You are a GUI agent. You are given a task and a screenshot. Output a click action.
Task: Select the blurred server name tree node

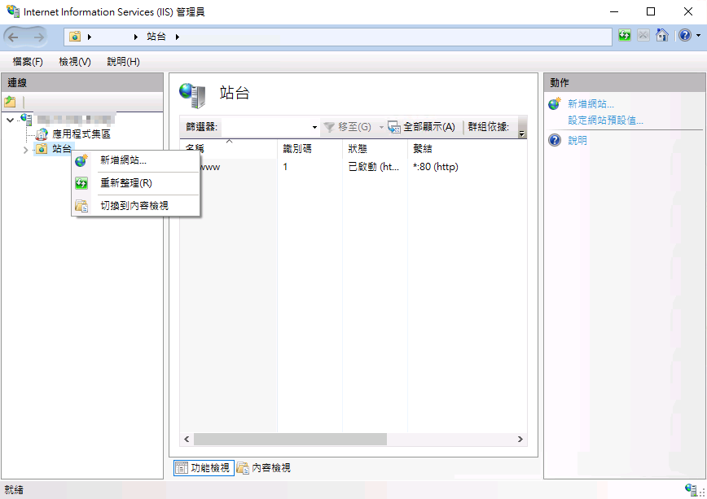tap(74, 120)
